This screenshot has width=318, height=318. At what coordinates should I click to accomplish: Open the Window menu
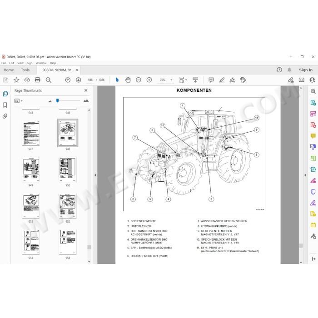click(41, 63)
